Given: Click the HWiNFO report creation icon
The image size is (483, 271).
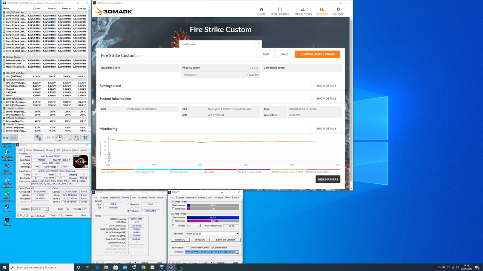Looking at the screenshot, I should (x=68, y=137).
